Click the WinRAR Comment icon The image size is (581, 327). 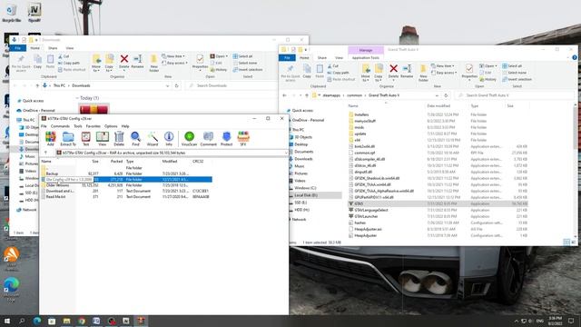(208, 138)
